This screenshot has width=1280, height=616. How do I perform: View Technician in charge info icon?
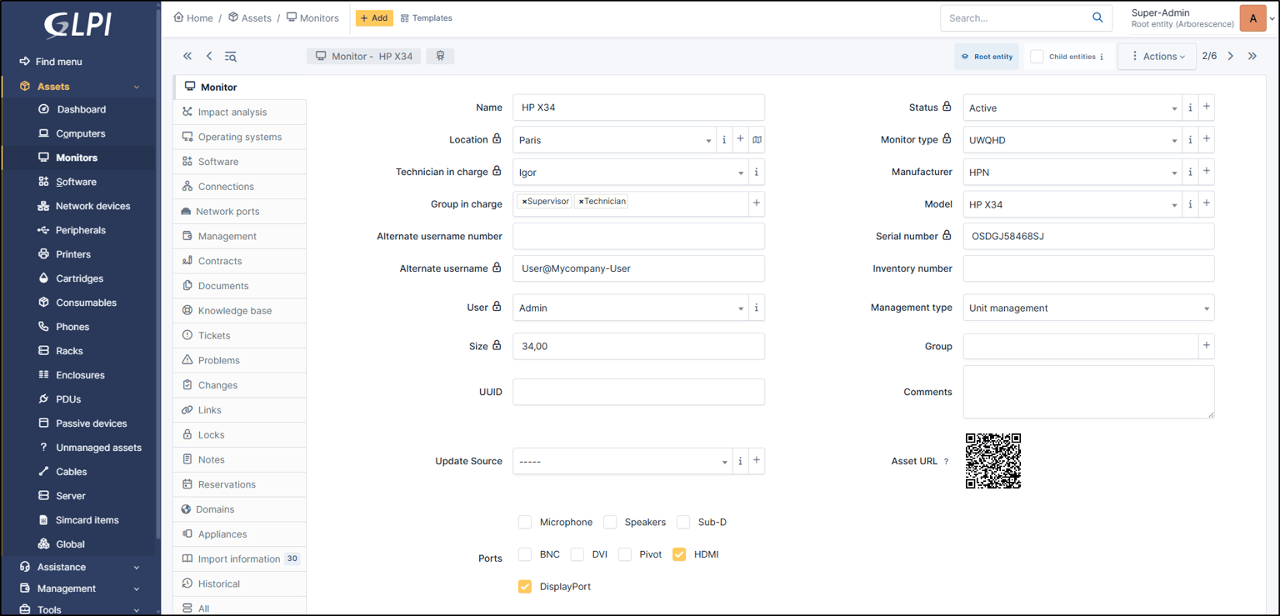click(757, 173)
